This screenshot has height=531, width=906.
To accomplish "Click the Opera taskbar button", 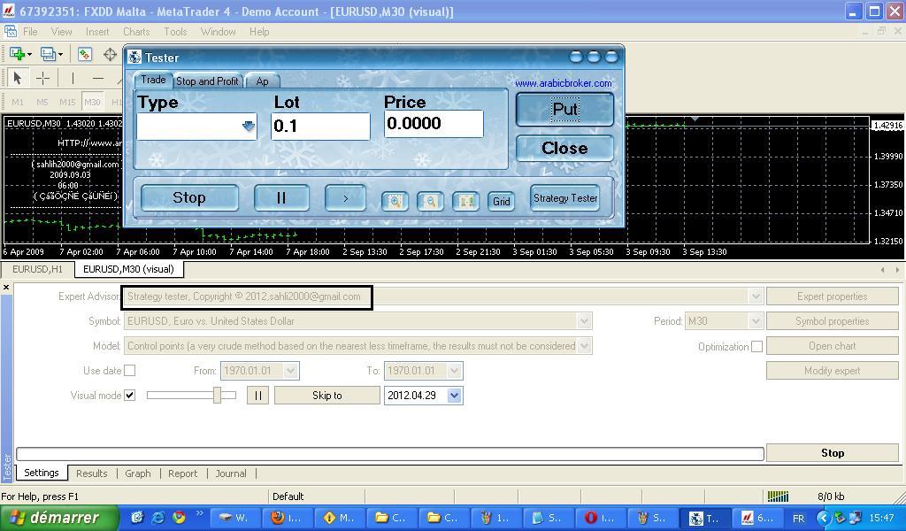I will (599, 518).
